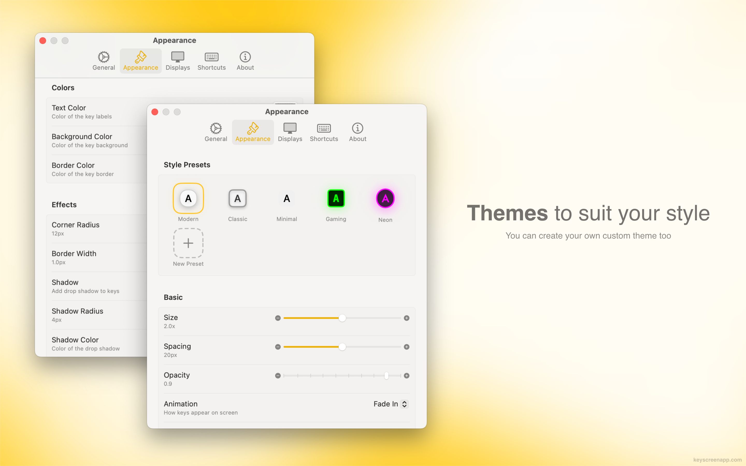This screenshot has width=746, height=466.
Task: Select the Gaming style preset
Action: [x=336, y=199]
